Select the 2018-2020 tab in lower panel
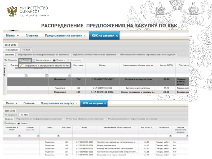Viewport: 212px width, 159px height. click(x=10, y=111)
